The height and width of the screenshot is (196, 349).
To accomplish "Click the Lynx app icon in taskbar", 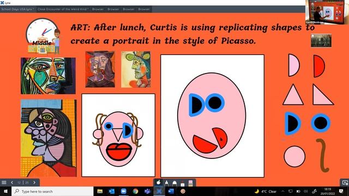I will (159, 191).
